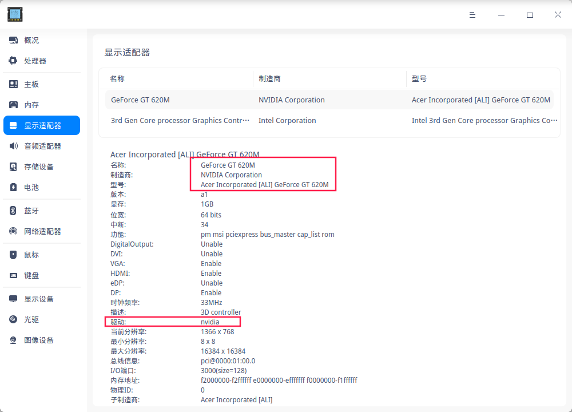Screen dimensions: 572x412
Task: Click the 型号 column header
Action: pos(483,78)
